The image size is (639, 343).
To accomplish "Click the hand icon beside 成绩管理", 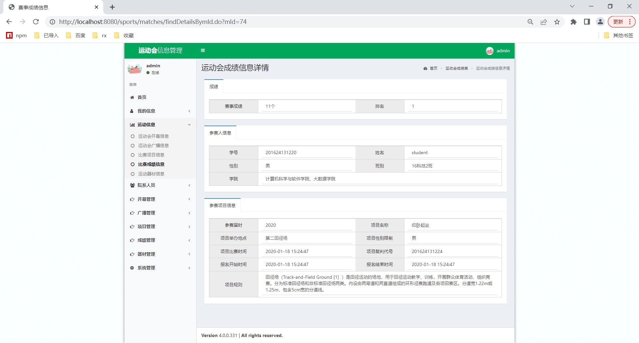I will click(x=132, y=240).
